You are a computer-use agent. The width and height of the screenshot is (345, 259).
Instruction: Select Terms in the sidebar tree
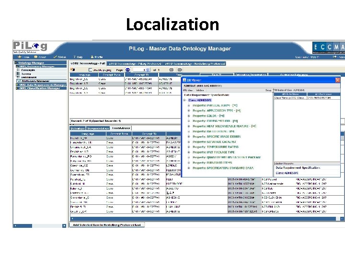(x=26, y=73)
